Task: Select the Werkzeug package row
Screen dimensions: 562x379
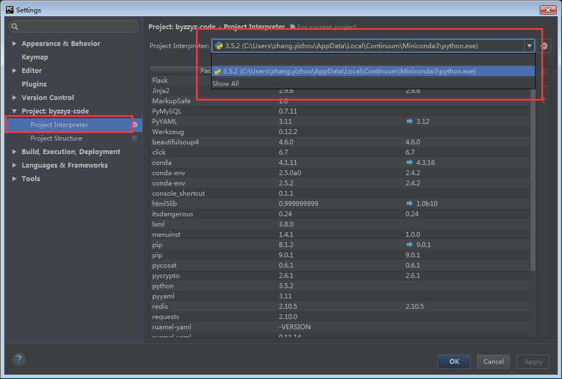Action: click(x=340, y=132)
